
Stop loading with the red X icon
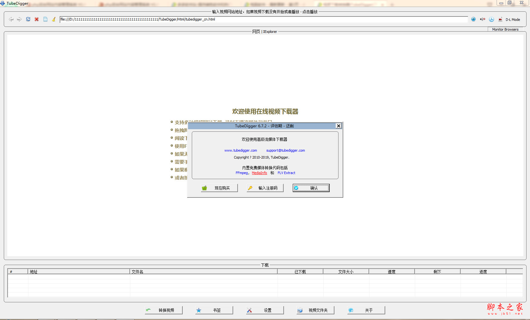pos(37,19)
